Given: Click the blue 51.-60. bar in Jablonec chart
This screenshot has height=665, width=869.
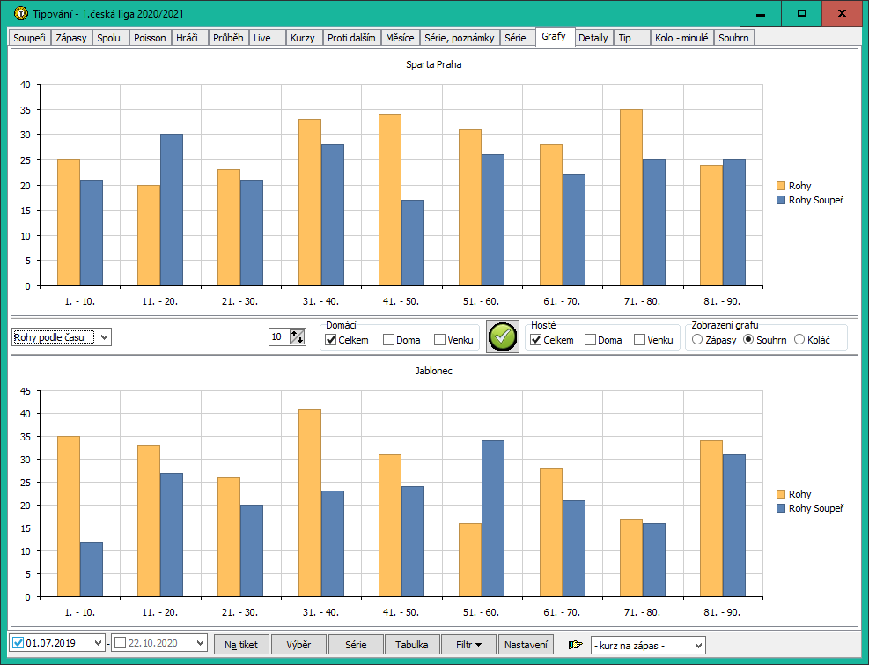Looking at the screenshot, I should [x=493, y=519].
